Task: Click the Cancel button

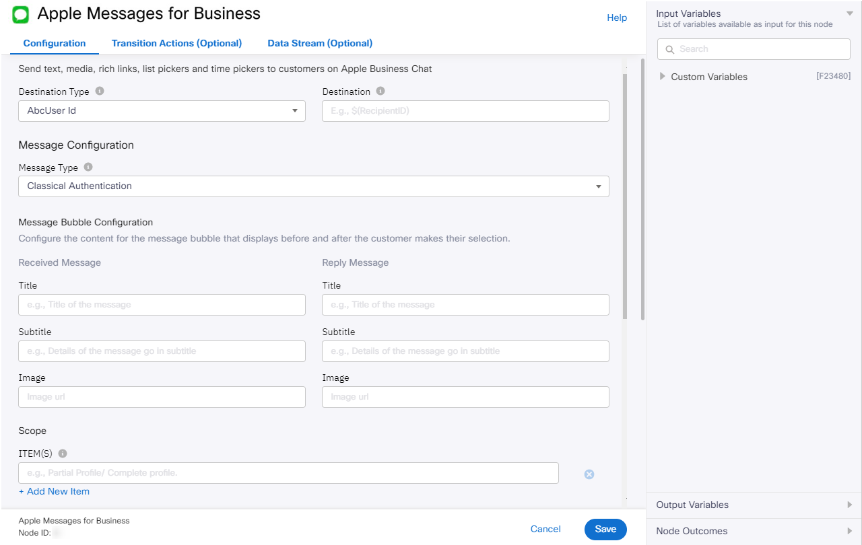Action: pos(545,530)
